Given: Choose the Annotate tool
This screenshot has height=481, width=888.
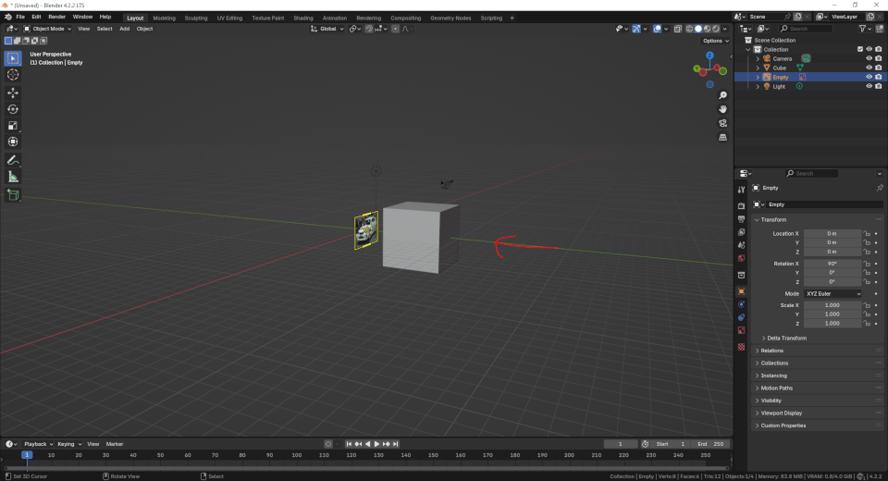Looking at the screenshot, I should click(x=13, y=160).
